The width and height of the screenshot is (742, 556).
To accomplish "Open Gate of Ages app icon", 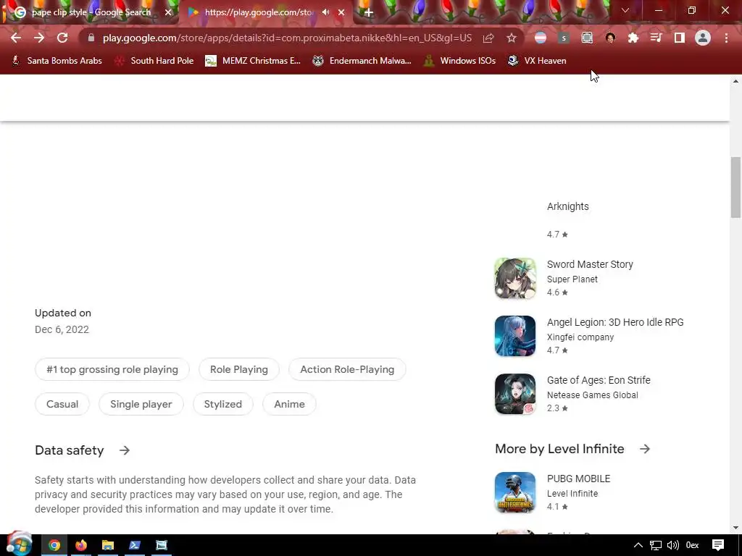I will click(515, 394).
